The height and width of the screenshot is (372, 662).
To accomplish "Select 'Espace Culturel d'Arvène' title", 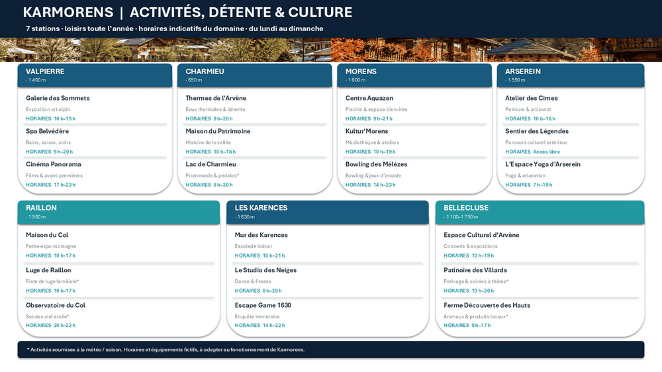I will 481,235.
